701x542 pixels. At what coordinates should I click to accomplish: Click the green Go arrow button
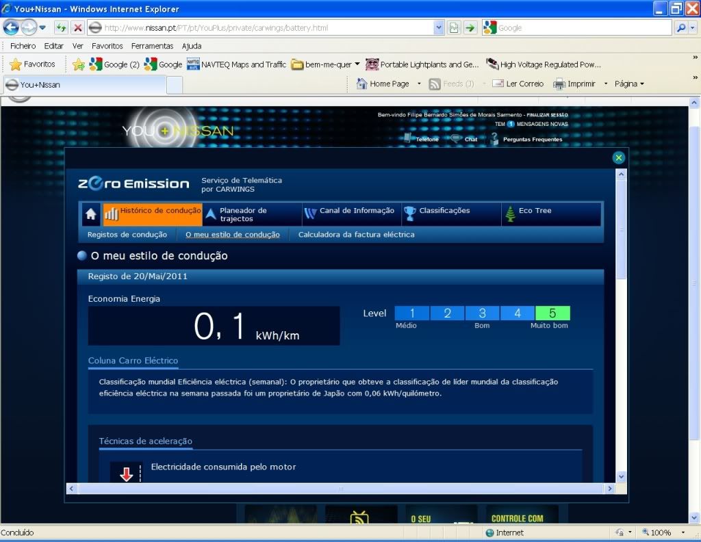(470, 27)
